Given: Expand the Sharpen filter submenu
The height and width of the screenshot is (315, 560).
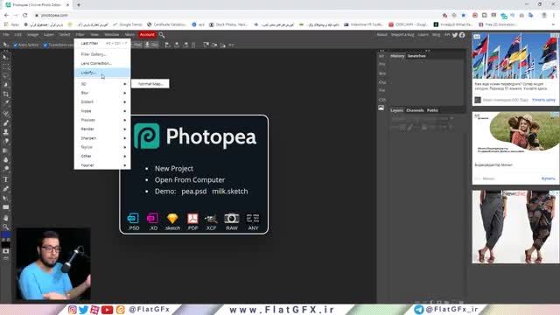Looking at the screenshot, I should pos(102,138).
